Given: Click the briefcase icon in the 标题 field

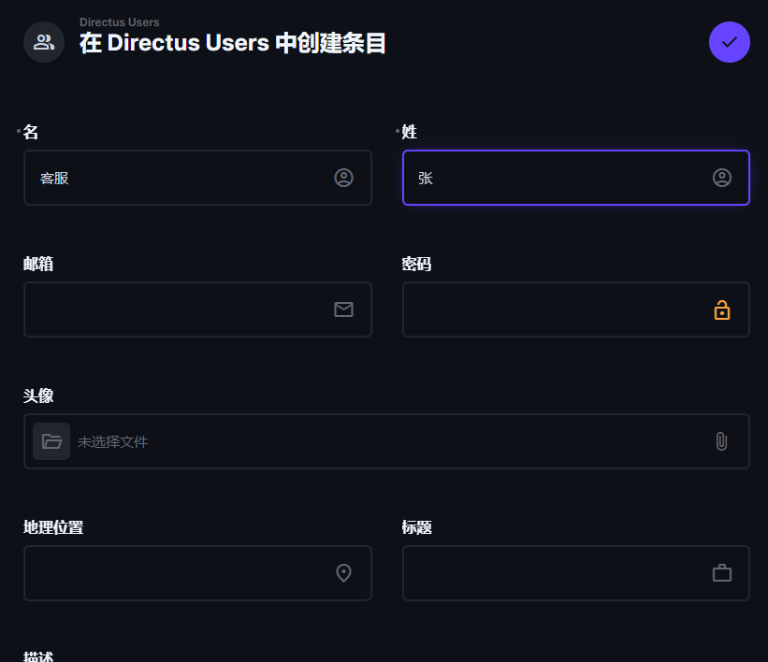Looking at the screenshot, I should [722, 573].
